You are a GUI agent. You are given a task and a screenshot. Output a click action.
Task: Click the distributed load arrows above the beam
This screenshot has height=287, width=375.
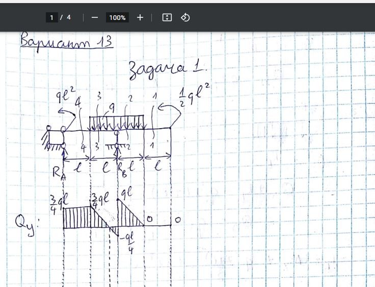117,123
